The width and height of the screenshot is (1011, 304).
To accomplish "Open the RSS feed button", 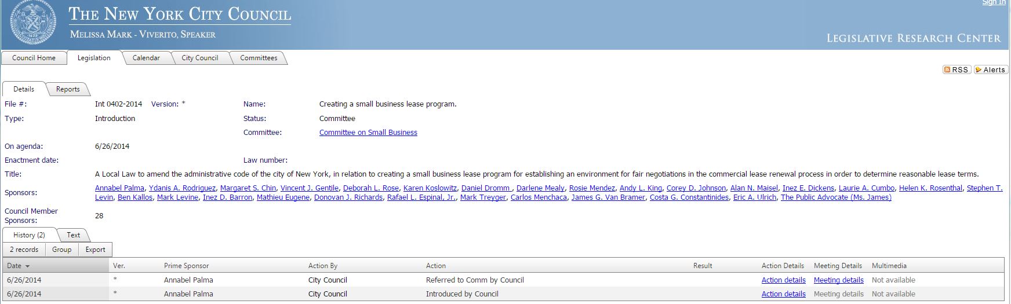I will pos(957,69).
